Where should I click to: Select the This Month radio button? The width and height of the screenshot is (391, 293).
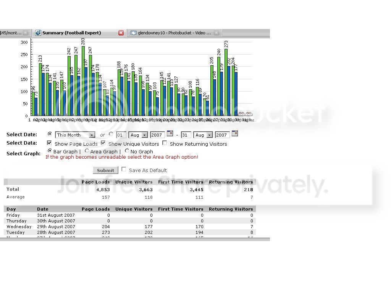[x=50, y=134]
